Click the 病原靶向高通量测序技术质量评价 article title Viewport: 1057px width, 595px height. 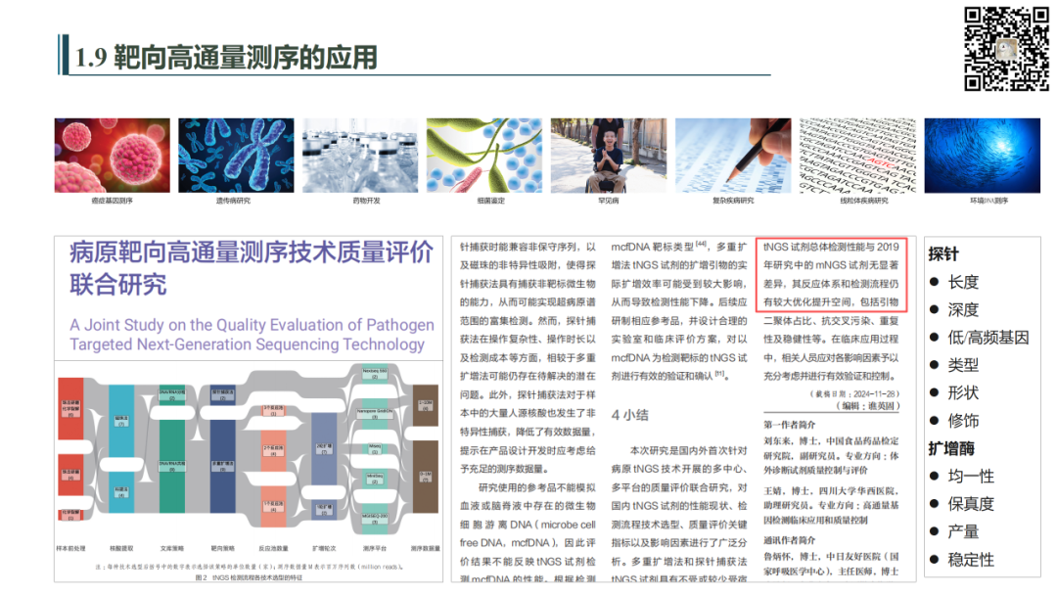251,268
